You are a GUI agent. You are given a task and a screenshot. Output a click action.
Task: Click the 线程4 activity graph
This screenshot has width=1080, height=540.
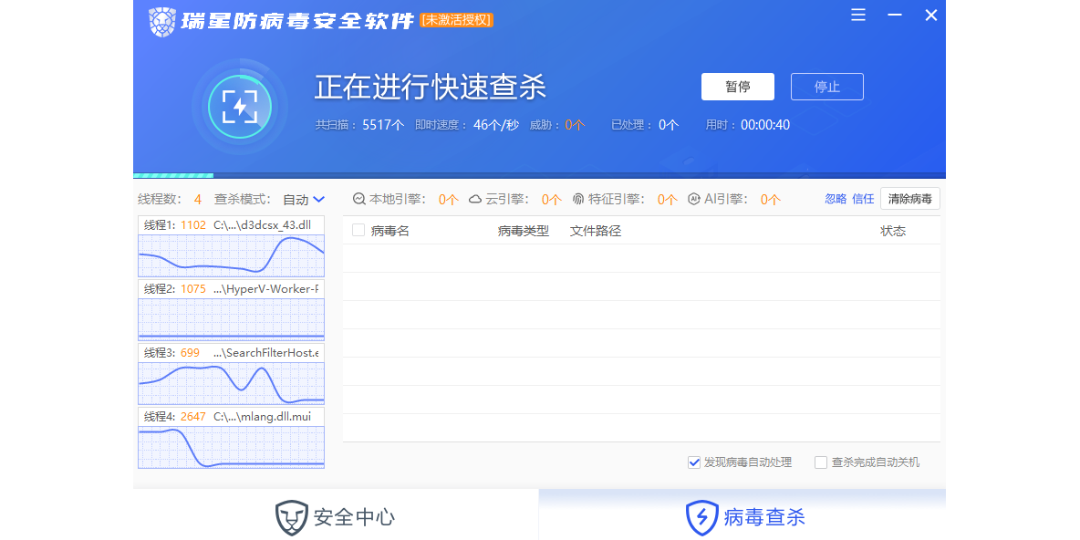tap(232, 447)
